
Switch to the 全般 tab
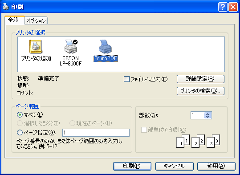pyautogui.click(x=14, y=20)
